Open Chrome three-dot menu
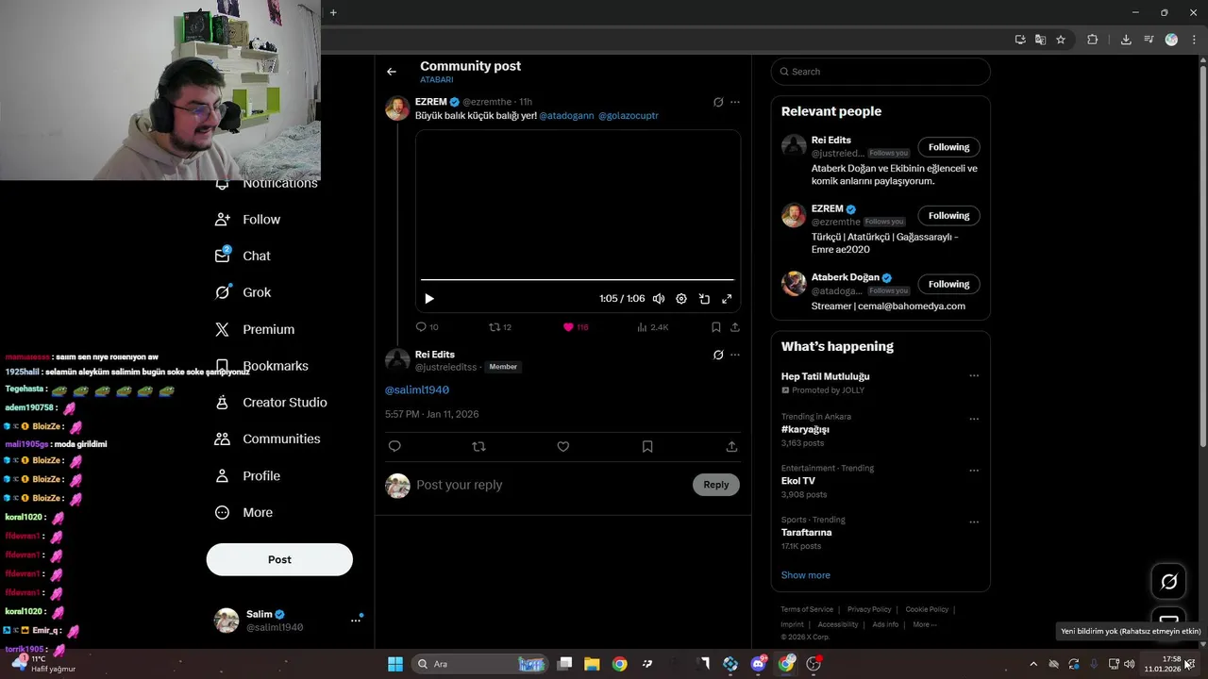Viewport: 1208px width, 679px height. coord(1195,40)
